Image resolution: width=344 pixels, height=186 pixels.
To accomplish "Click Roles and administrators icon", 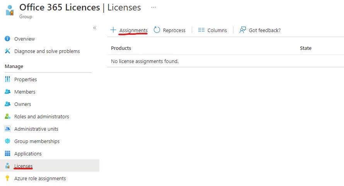I will coord(7,116).
